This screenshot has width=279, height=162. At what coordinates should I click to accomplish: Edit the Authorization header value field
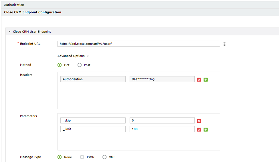click(x=162, y=79)
